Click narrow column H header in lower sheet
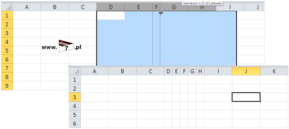This screenshot has width=289, height=129. click(x=200, y=71)
